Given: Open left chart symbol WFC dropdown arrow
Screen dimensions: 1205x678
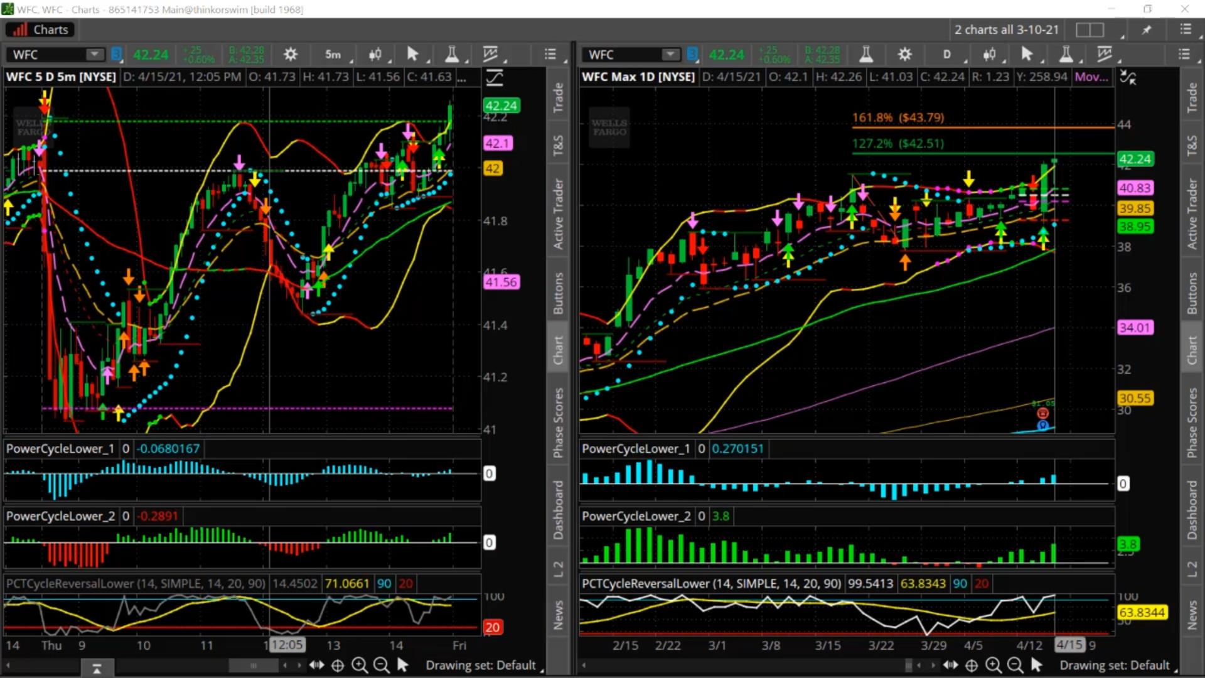Looking at the screenshot, I should (95, 55).
